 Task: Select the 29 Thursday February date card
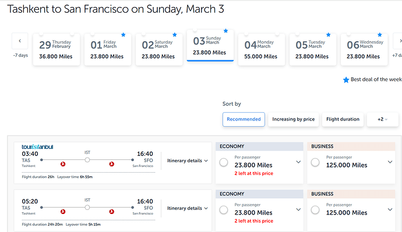click(x=57, y=49)
